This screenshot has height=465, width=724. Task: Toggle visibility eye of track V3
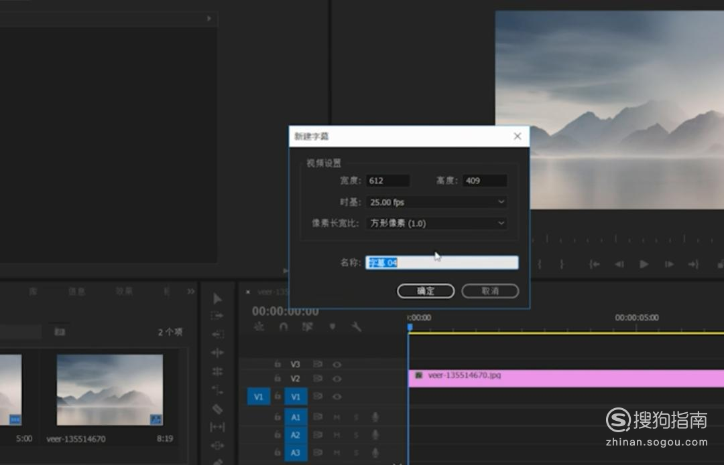tap(337, 365)
